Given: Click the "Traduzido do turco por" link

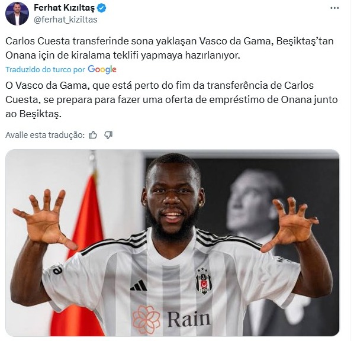Looking at the screenshot, I should tap(45, 69).
